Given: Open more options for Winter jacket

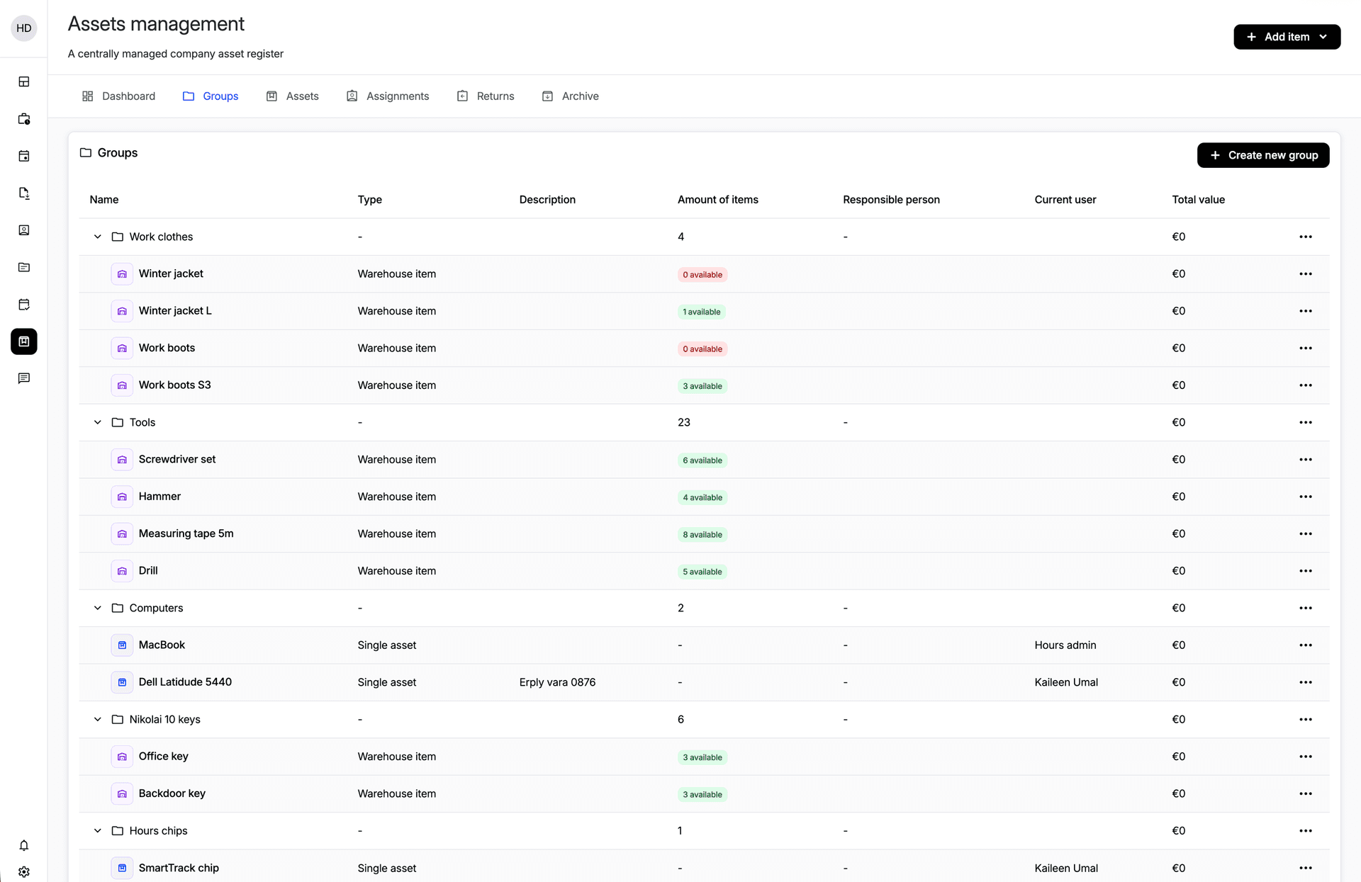Looking at the screenshot, I should (x=1306, y=274).
